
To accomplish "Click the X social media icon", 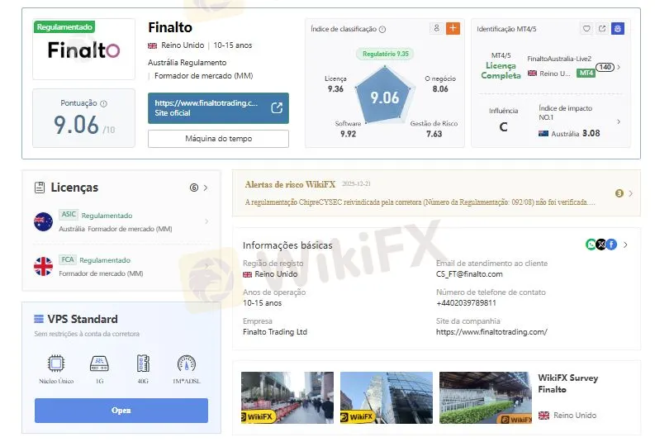I will [x=601, y=245].
